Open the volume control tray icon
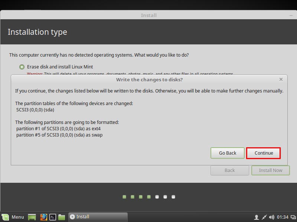 point(272,217)
